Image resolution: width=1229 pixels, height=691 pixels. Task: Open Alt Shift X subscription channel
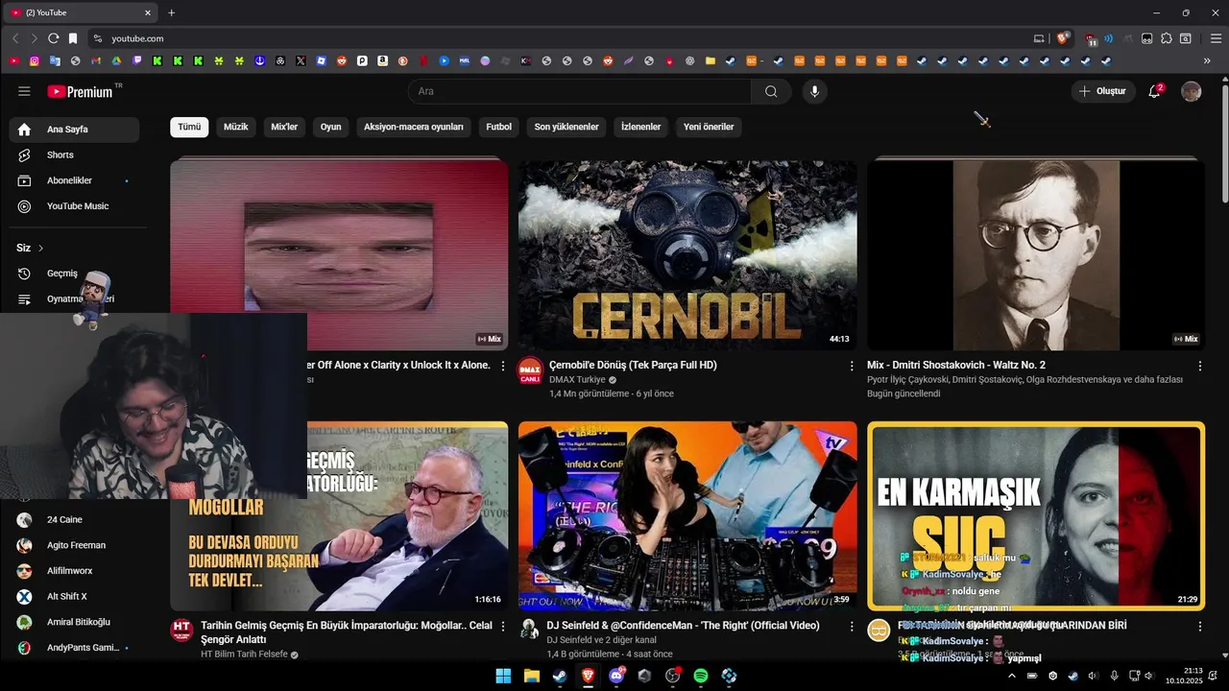74,596
